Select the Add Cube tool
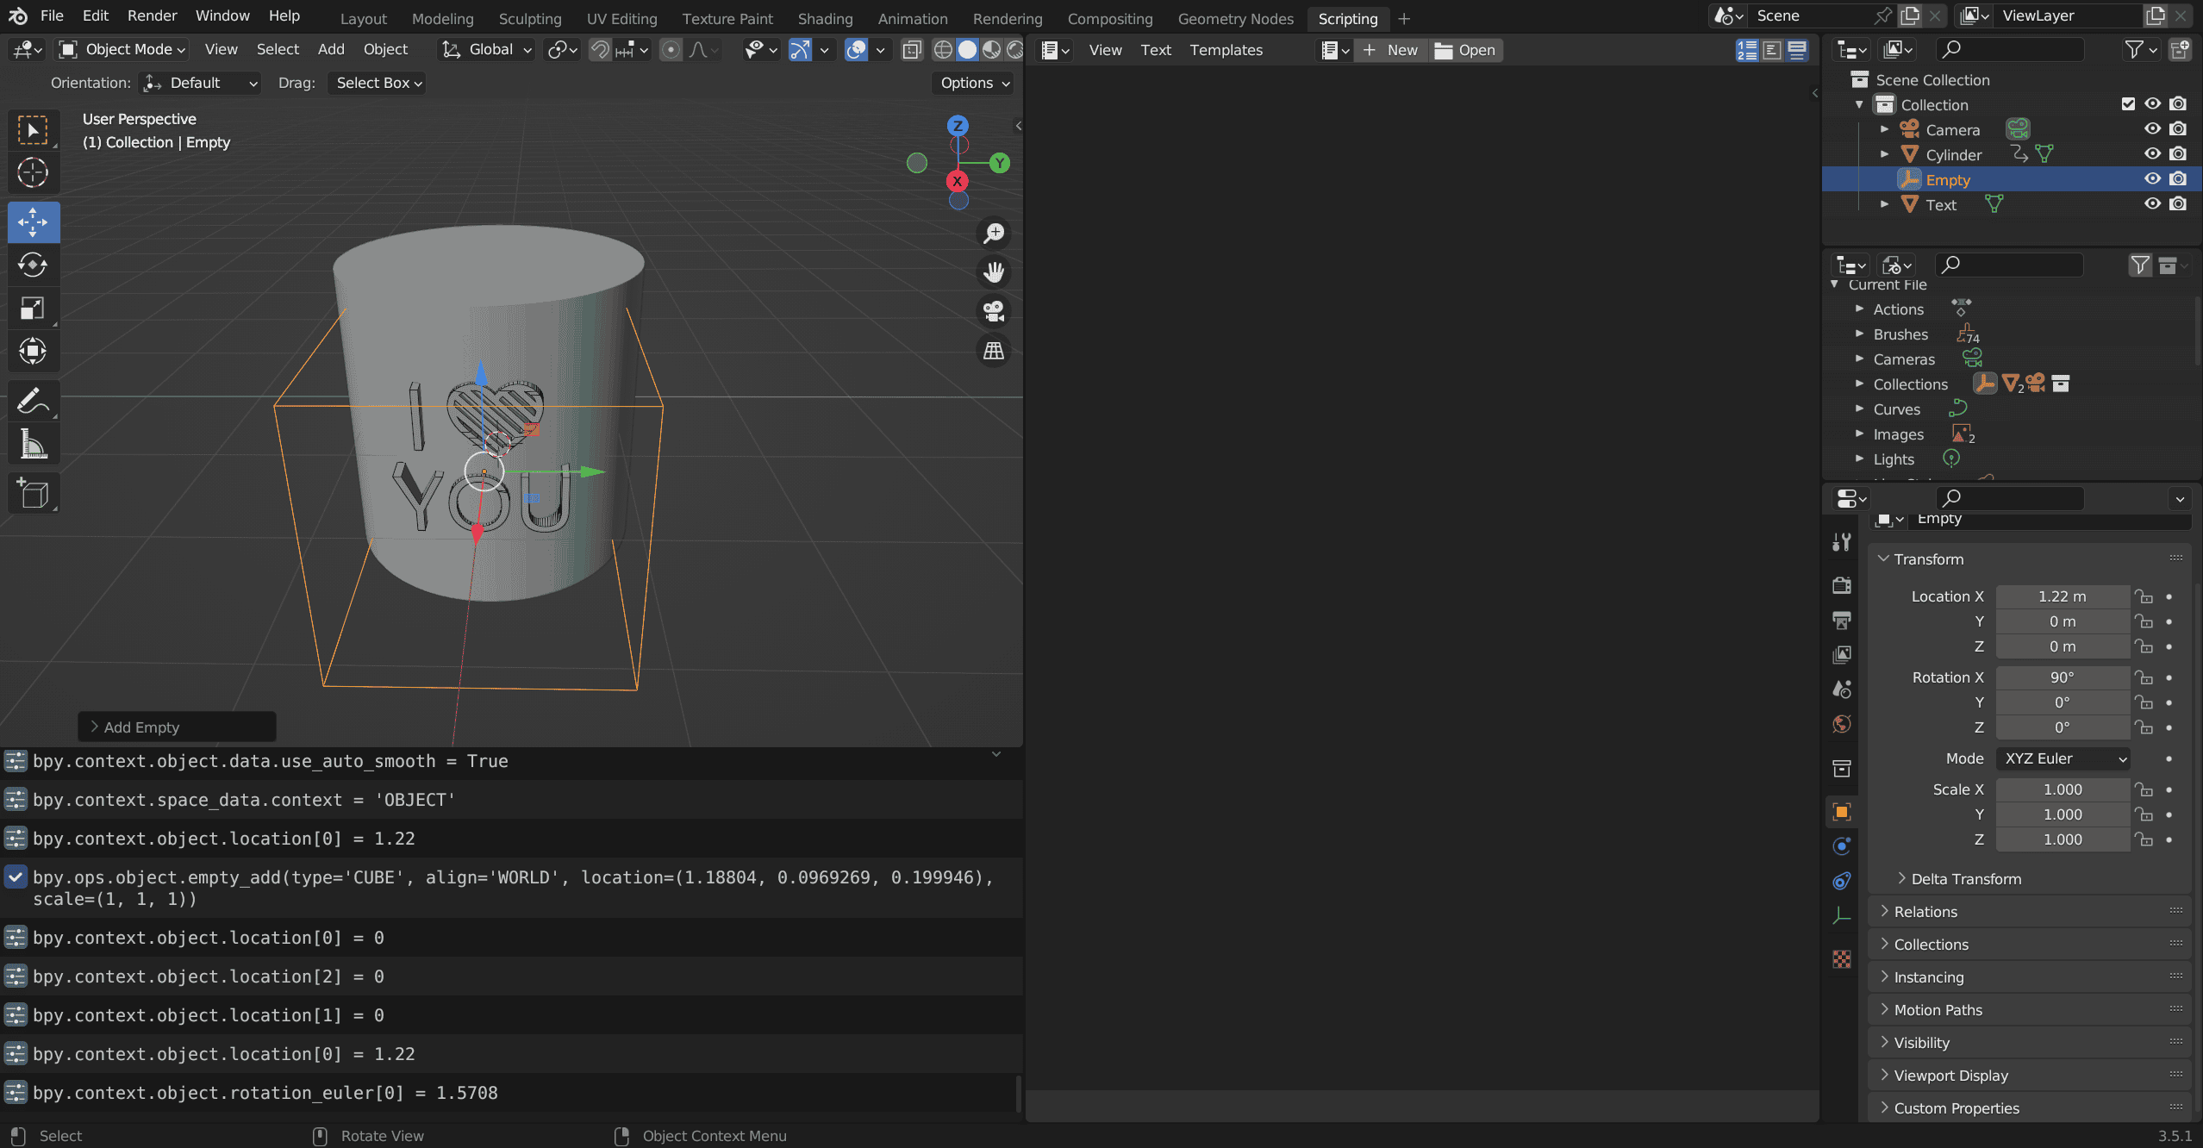 click(x=33, y=494)
